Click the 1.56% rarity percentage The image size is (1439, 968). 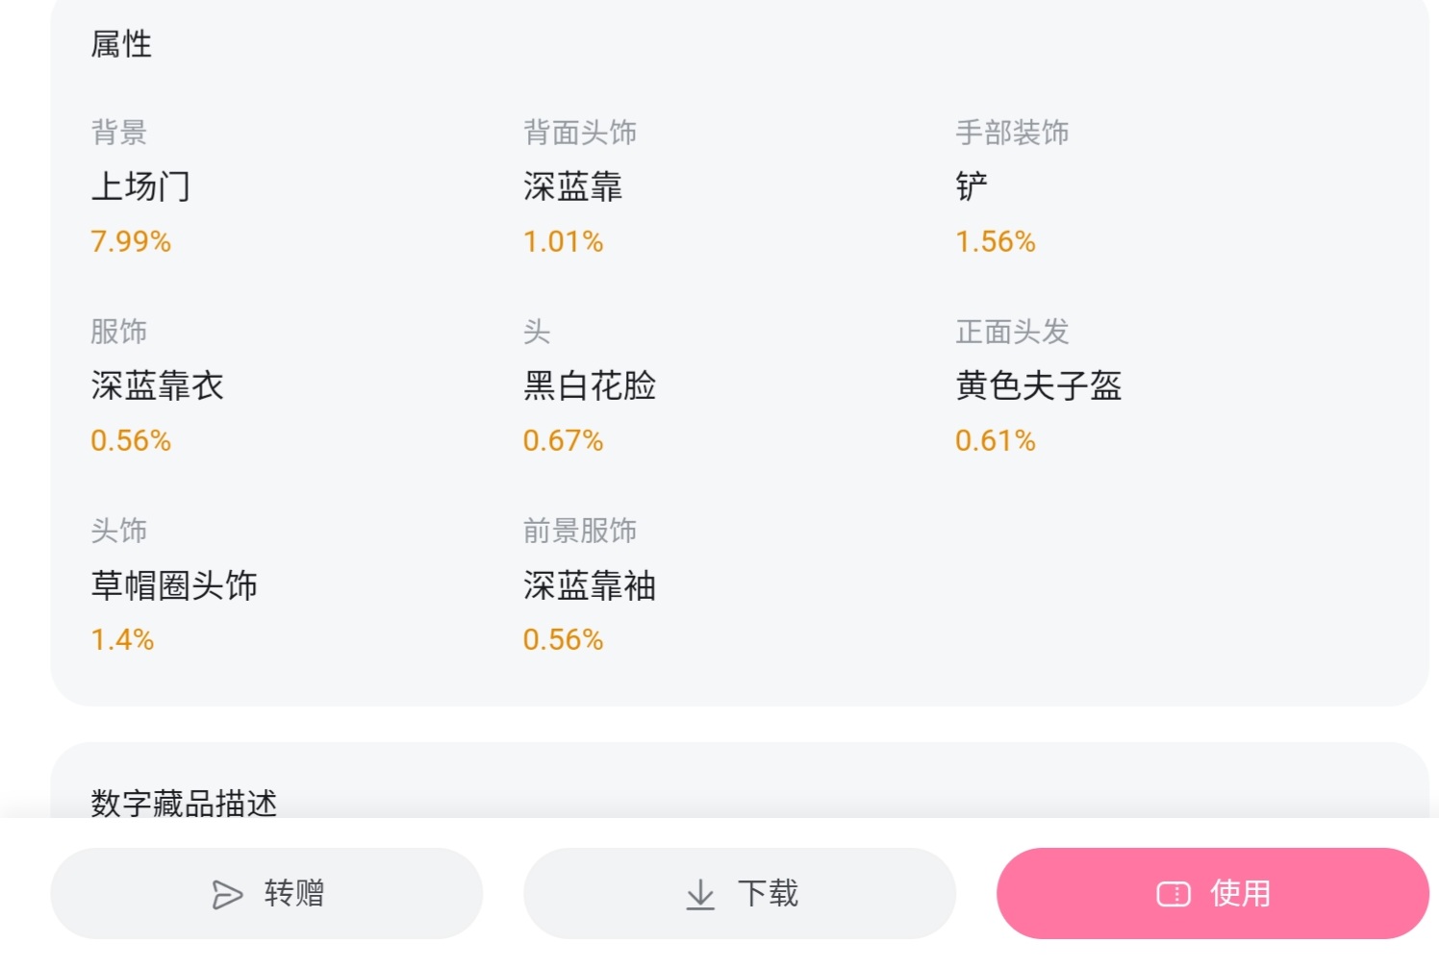(x=996, y=241)
